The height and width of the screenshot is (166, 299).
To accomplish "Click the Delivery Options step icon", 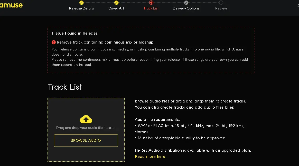I will (x=186, y=3).
